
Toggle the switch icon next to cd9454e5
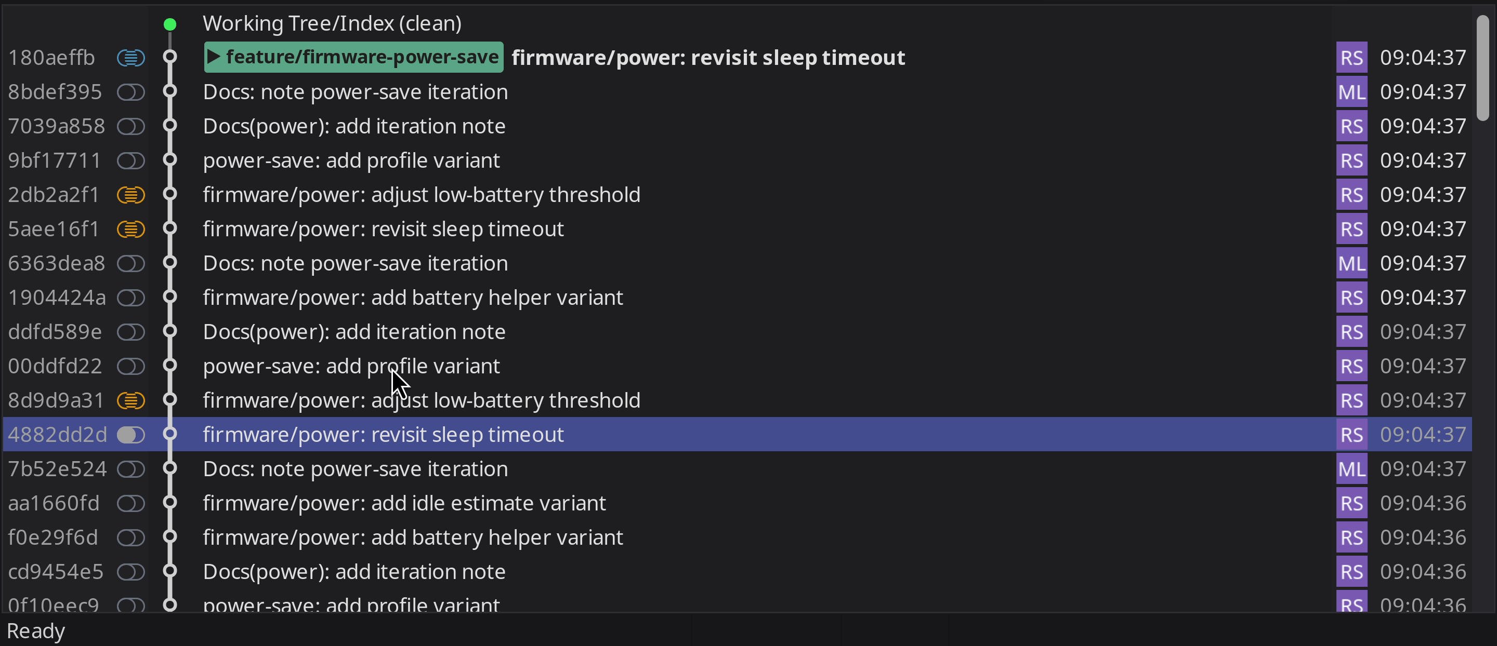tap(131, 572)
